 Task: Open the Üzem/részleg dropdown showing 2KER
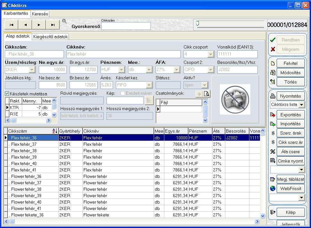pyautogui.click(x=32, y=69)
